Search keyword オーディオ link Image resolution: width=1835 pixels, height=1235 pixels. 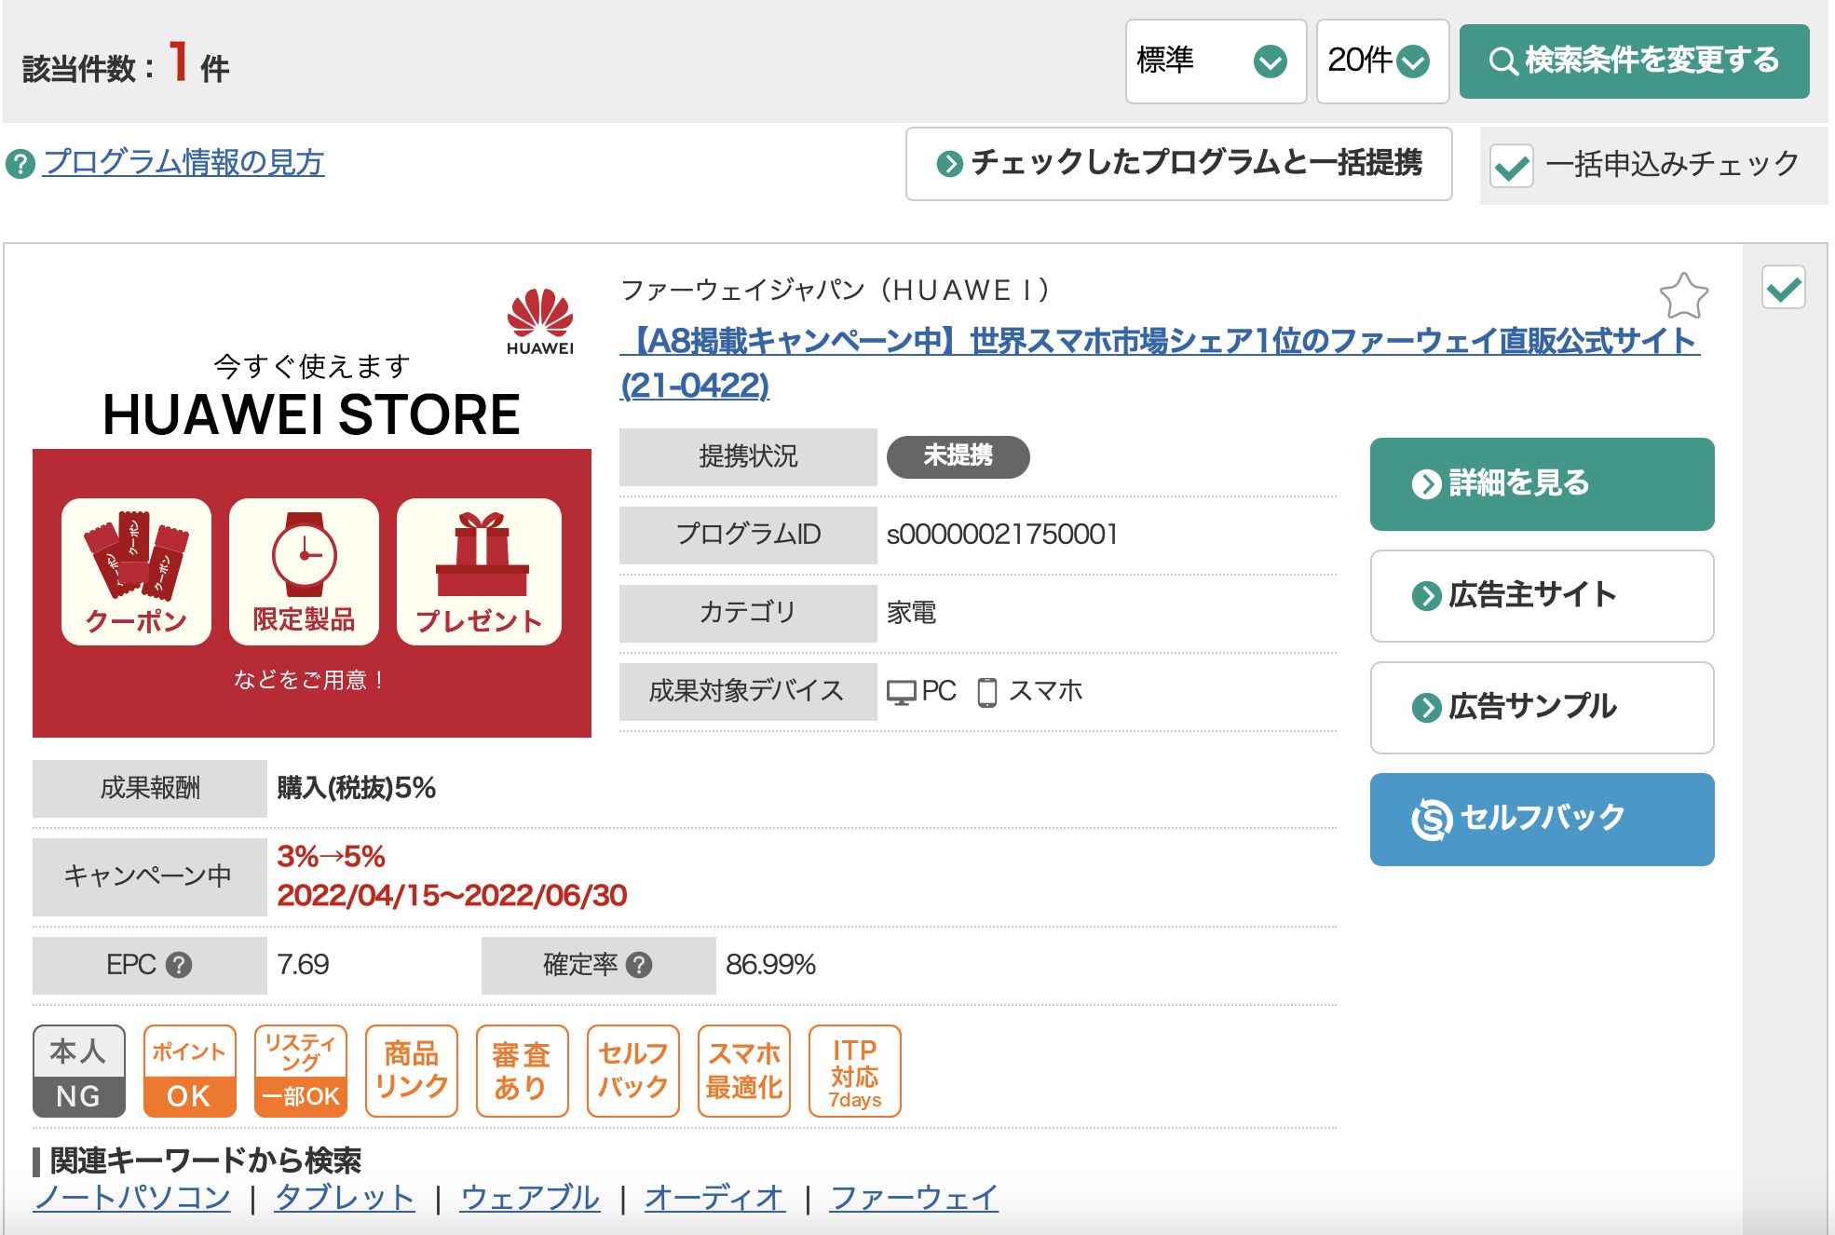tap(714, 1197)
